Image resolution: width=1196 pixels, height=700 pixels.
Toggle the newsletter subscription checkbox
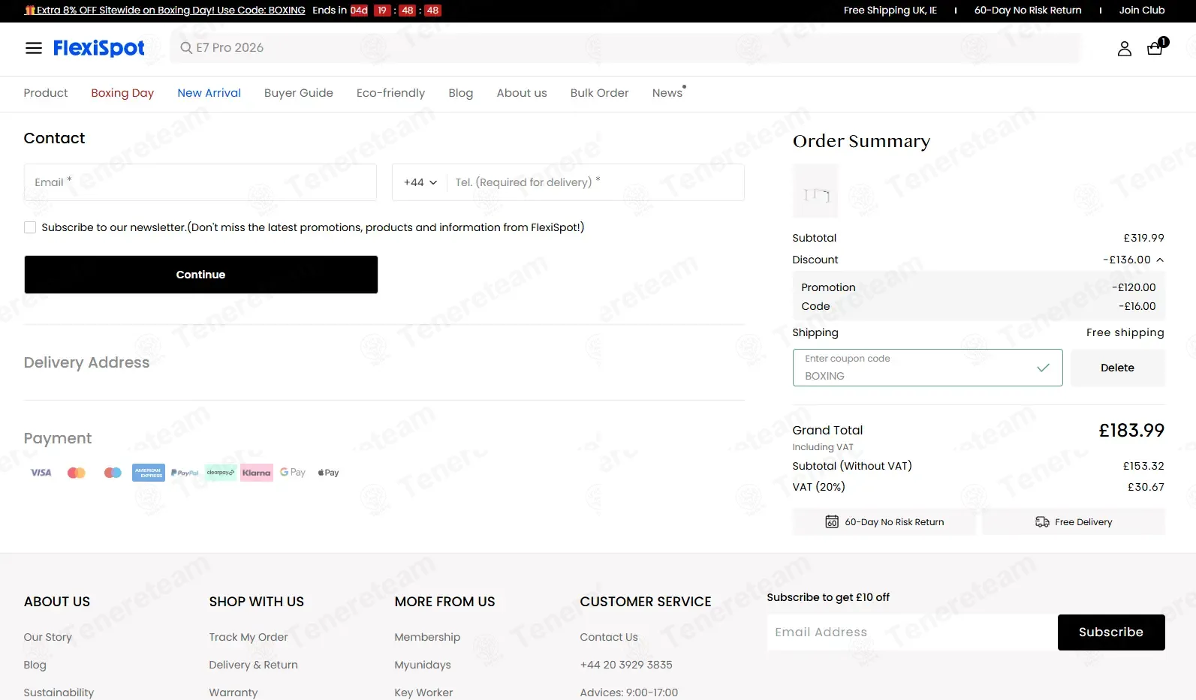pos(30,227)
